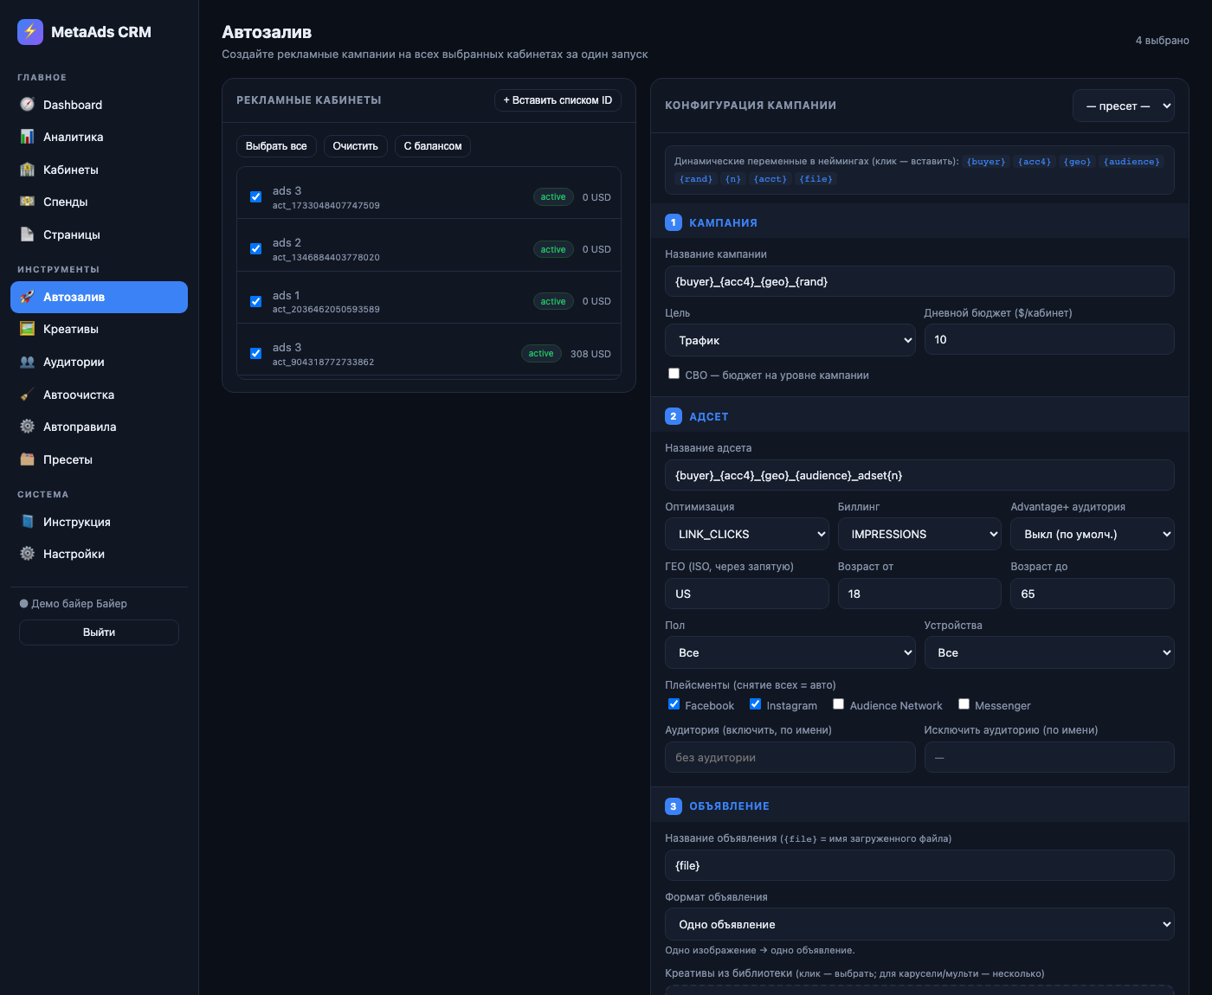Click the Инструкция book icon

coord(28,522)
